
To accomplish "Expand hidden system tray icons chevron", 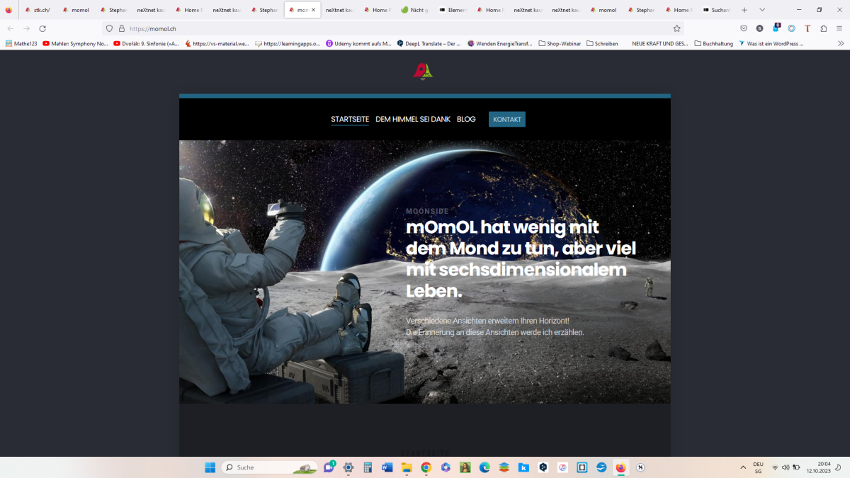I will click(x=743, y=467).
